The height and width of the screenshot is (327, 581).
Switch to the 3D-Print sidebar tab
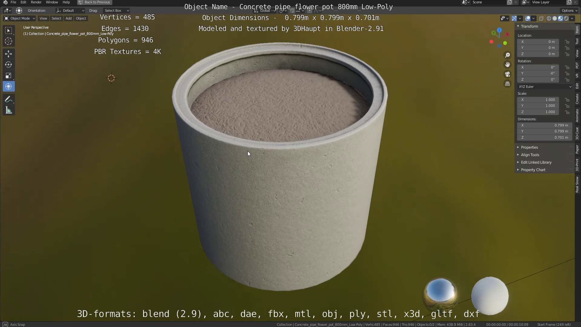[x=577, y=165]
